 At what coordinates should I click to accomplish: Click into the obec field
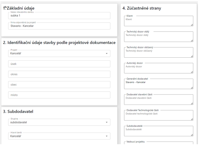59,85
